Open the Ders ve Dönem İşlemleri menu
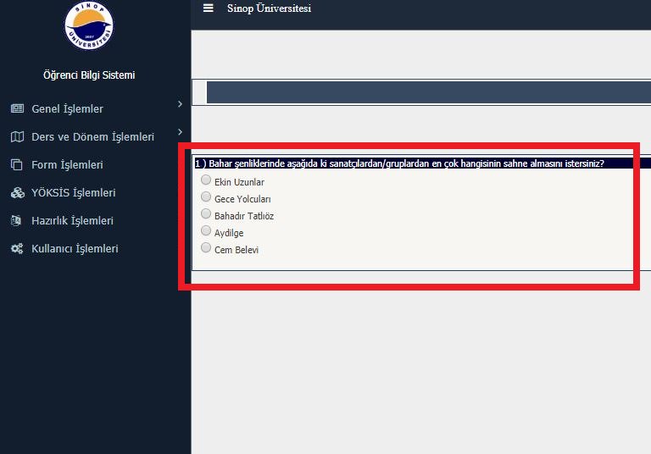651x454 pixels. pos(92,137)
